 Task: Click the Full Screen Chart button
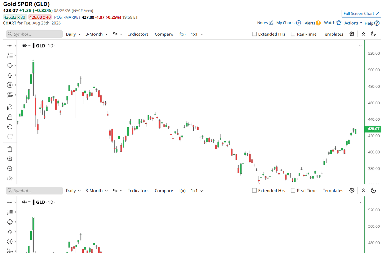pos(362,13)
